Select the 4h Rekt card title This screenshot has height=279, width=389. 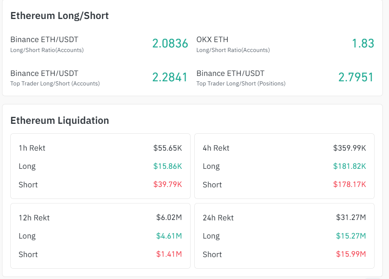tap(216, 148)
